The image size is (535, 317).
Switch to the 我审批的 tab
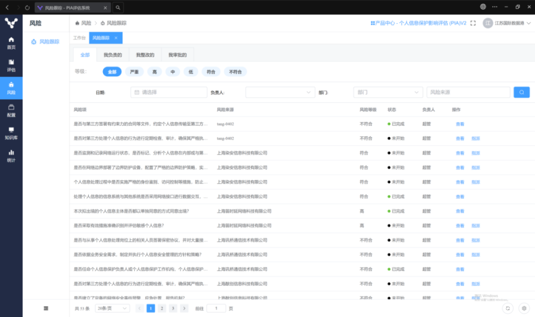pos(177,55)
